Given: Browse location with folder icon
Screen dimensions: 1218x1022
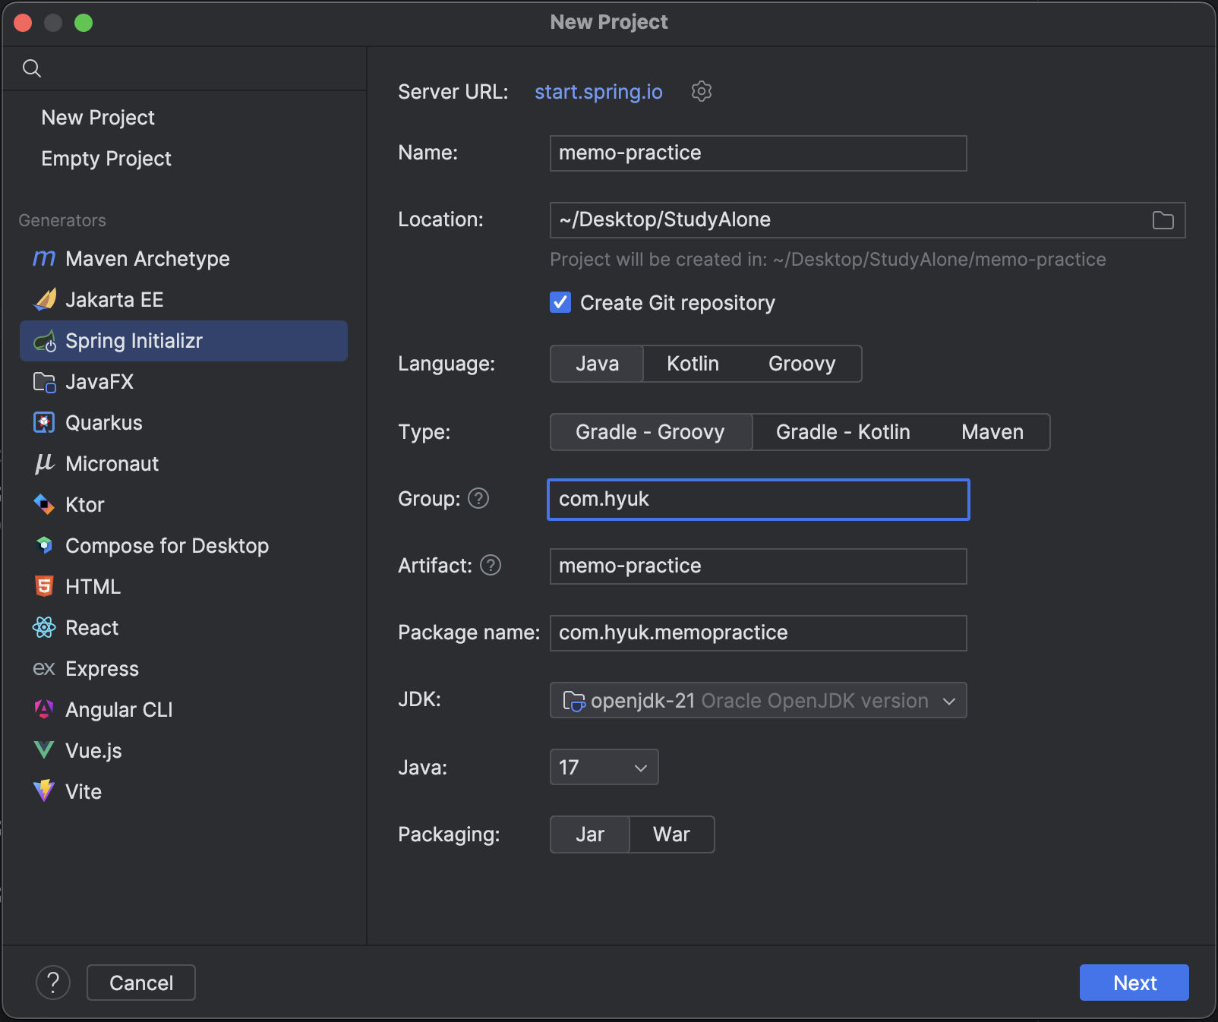Looking at the screenshot, I should point(1163,220).
